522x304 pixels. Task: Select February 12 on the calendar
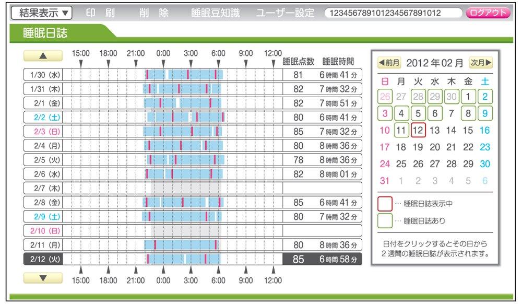(x=418, y=130)
